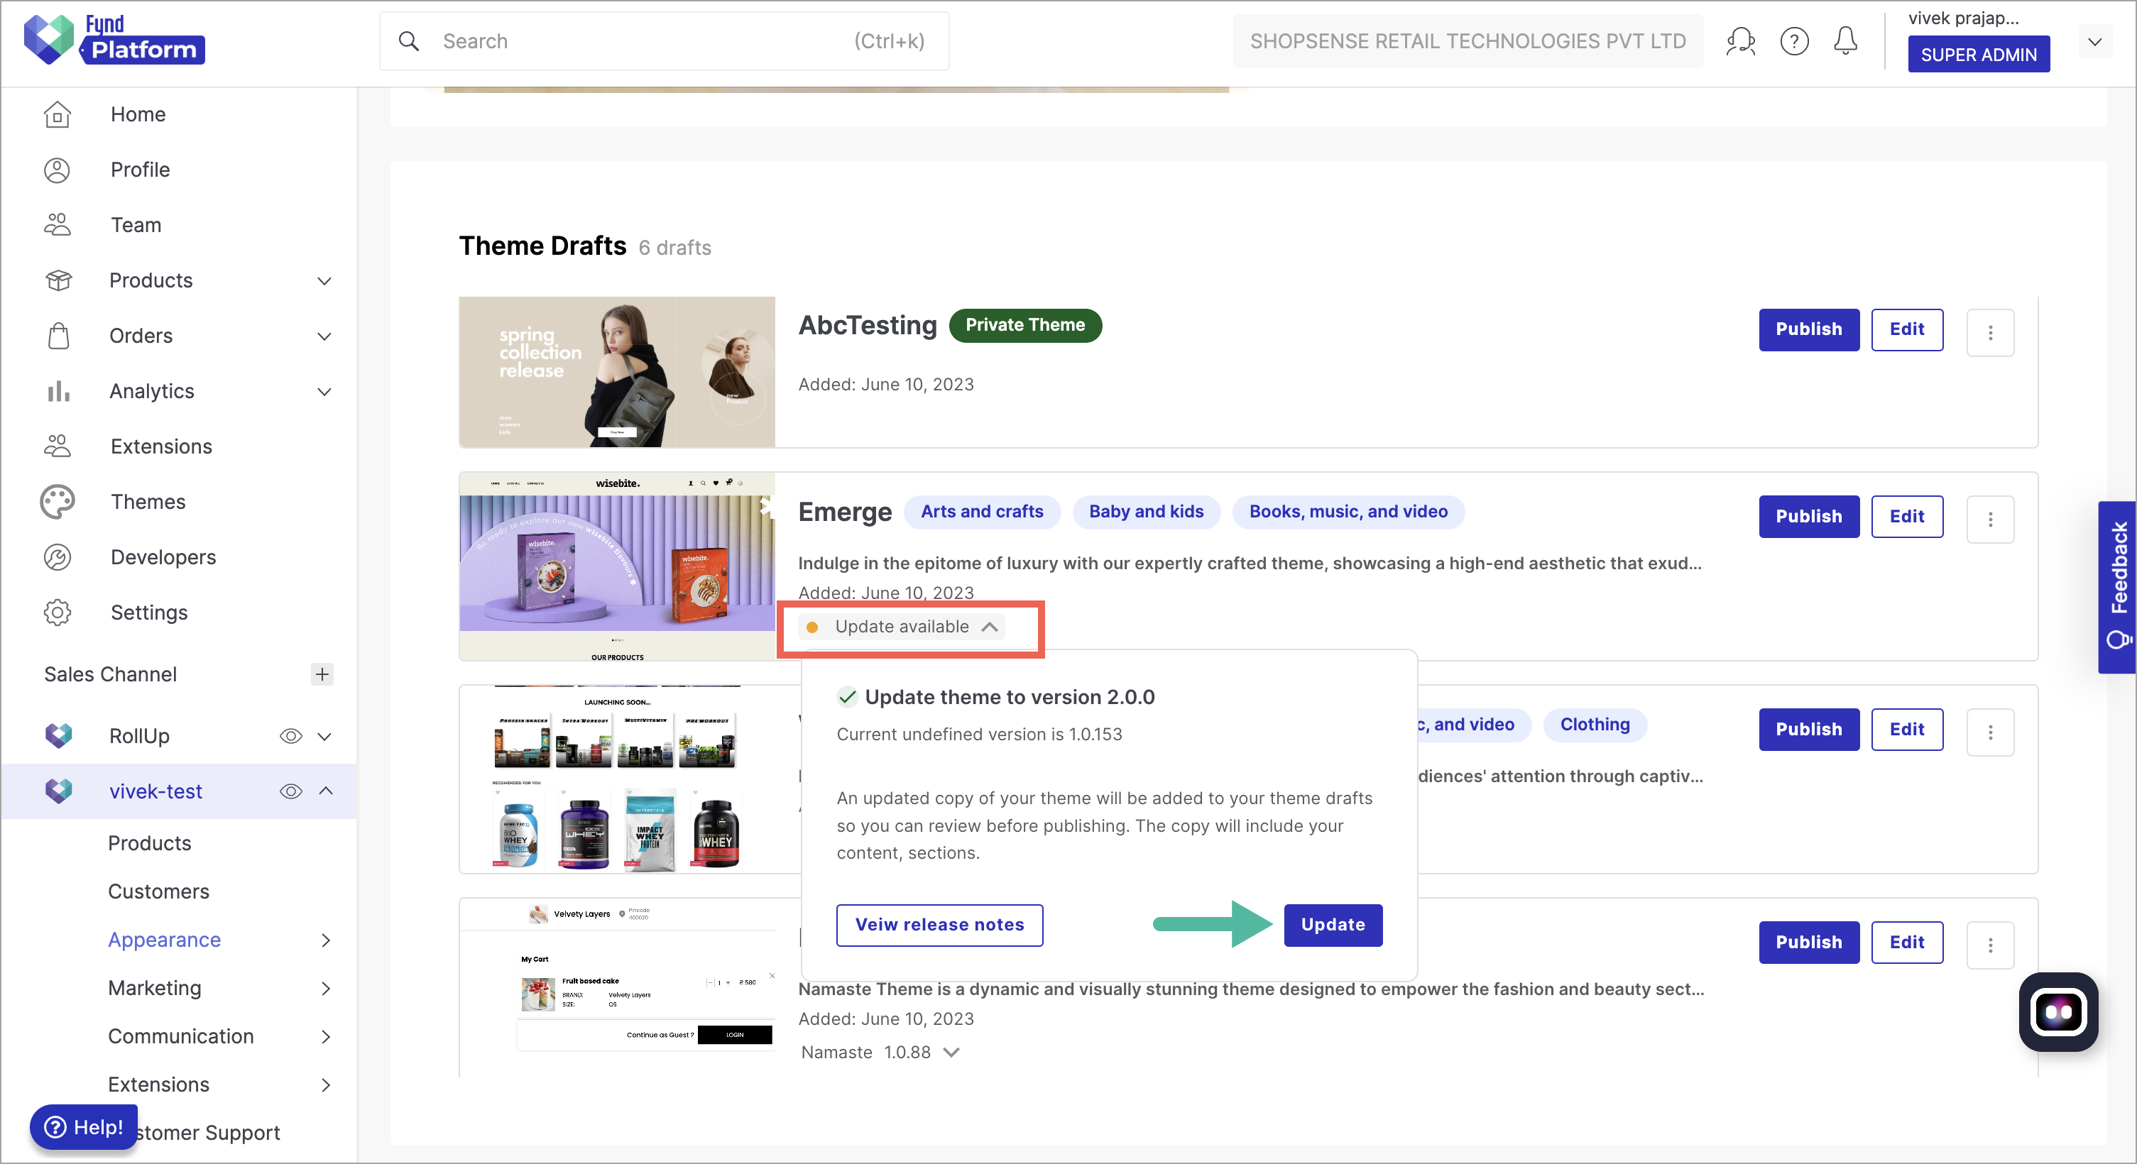Open the support headset icon
The image size is (2137, 1164).
click(1740, 40)
